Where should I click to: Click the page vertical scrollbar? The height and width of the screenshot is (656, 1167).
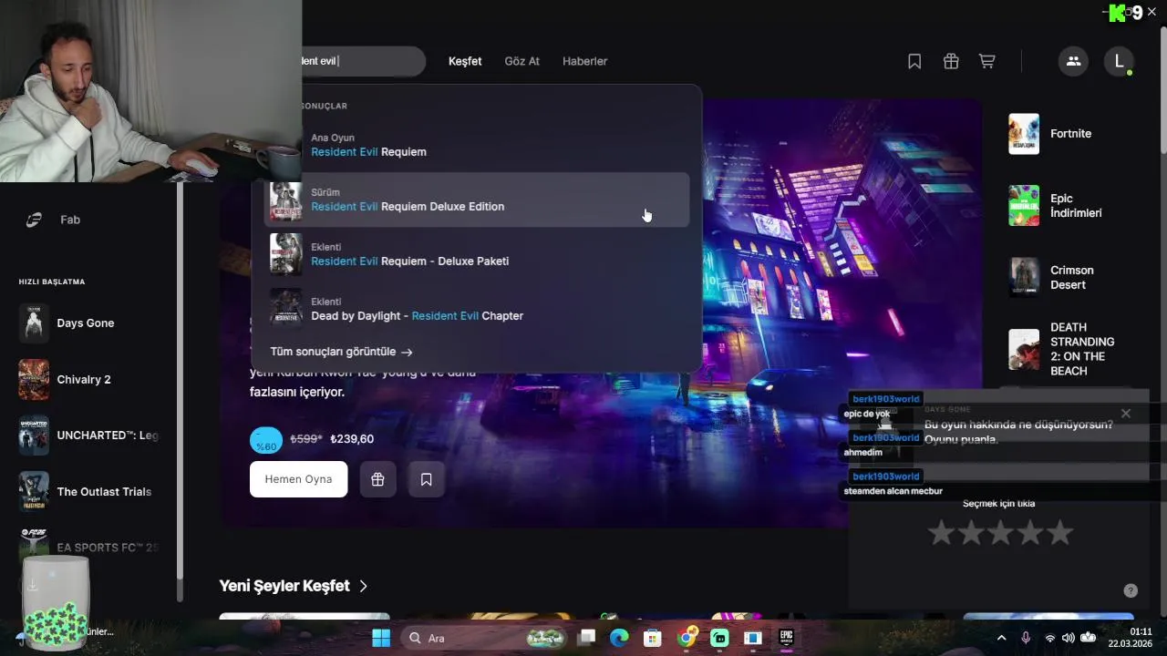1162,91
